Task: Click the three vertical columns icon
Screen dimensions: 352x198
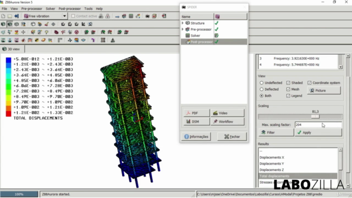Action: coord(103,40)
